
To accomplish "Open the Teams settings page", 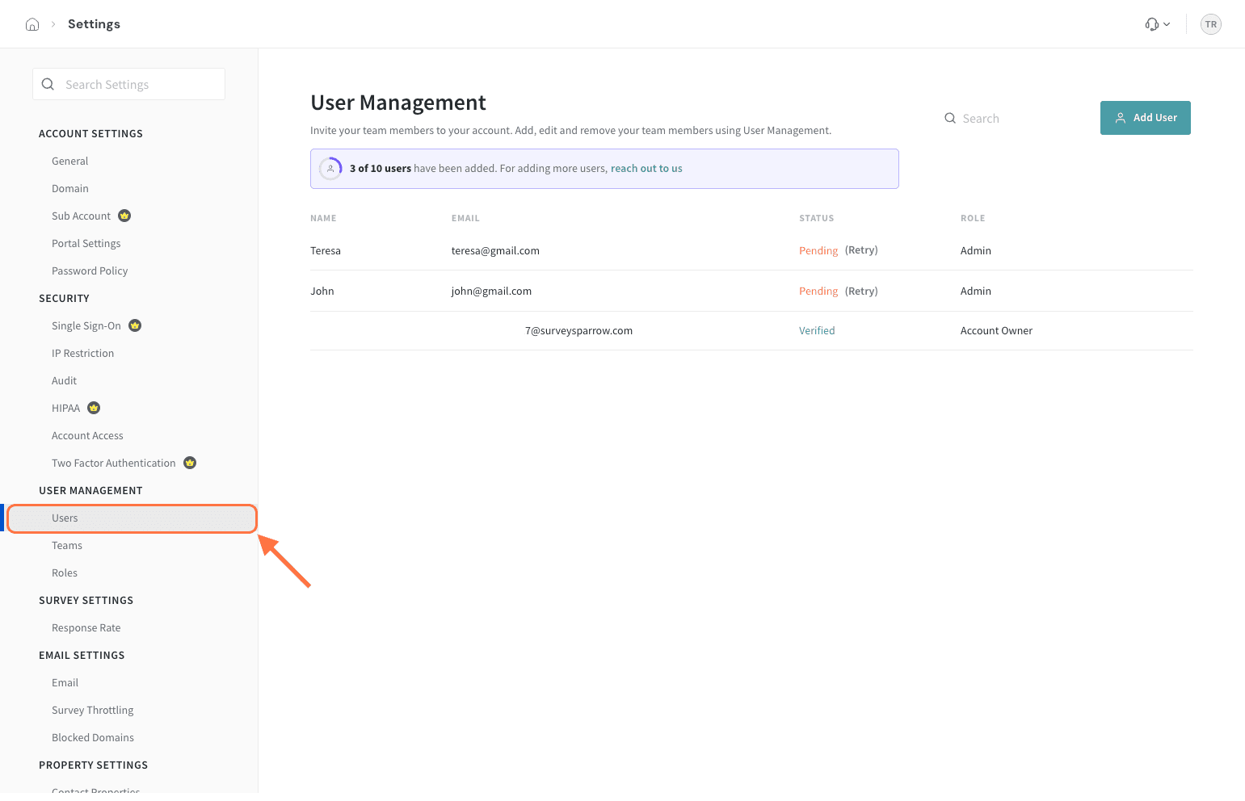I will [x=67, y=545].
